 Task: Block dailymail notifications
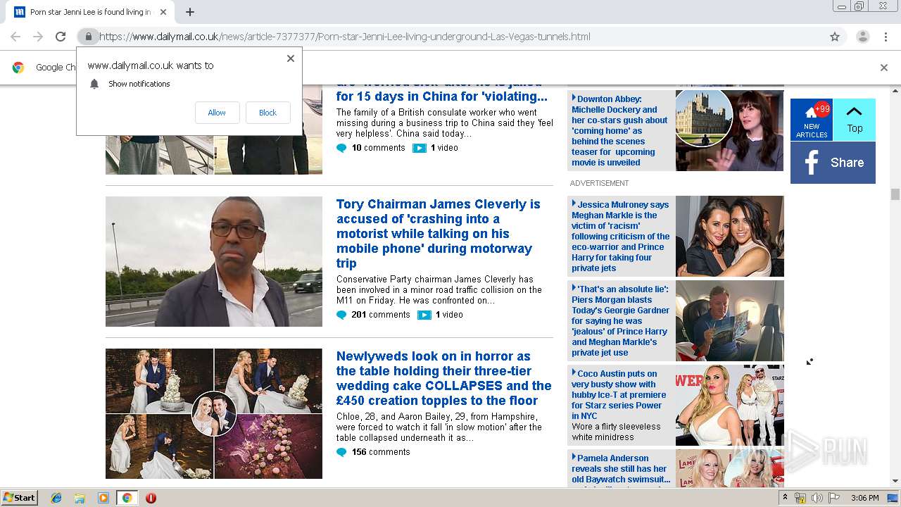(267, 113)
